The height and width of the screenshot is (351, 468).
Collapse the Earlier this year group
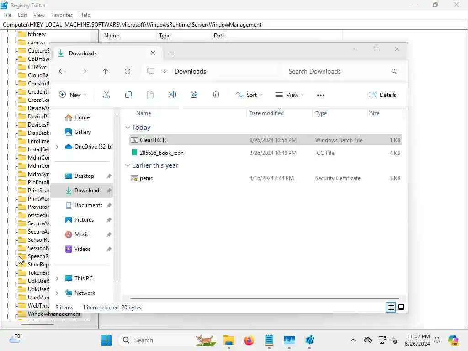click(128, 165)
